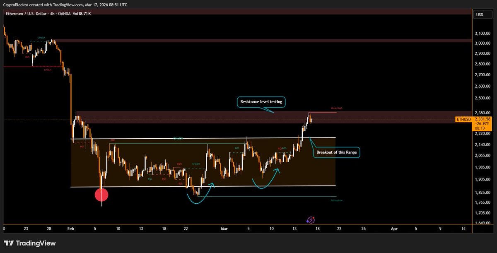Click the '26' date label on the time axis
The image size is (497, 253).
click(x=364, y=229)
